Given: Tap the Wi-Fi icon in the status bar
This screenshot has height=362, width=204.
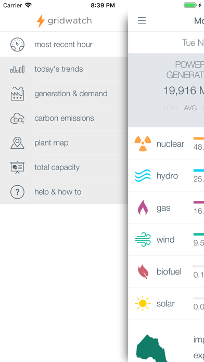Looking at the screenshot, I should click(x=29, y=5).
